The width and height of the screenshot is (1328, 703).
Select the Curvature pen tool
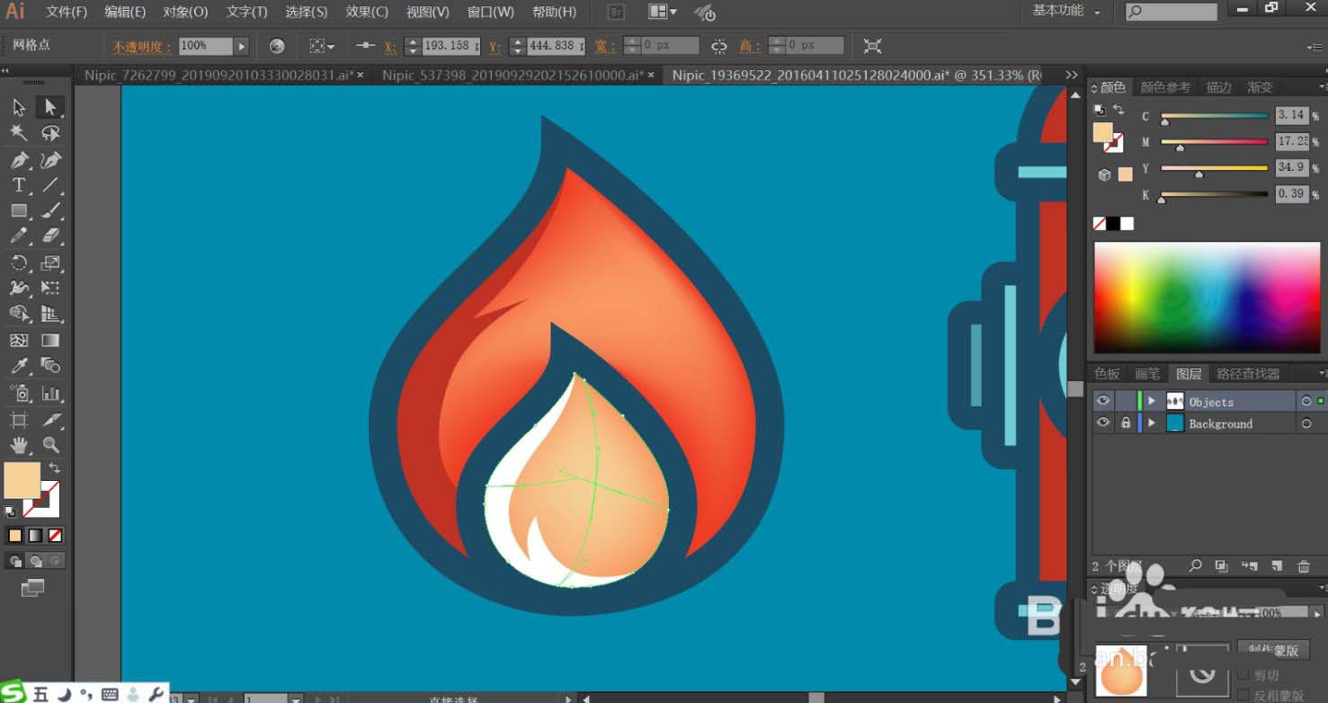click(50, 160)
